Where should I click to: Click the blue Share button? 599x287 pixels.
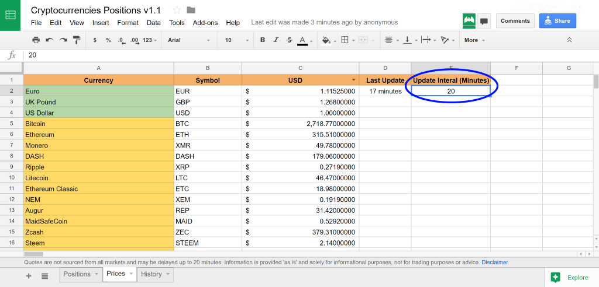557,21
